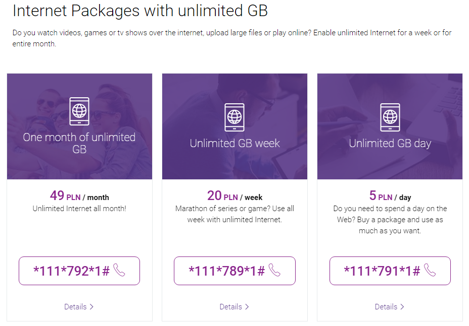
Task: Activate the code *111*789*1# button
Action: click(x=234, y=271)
